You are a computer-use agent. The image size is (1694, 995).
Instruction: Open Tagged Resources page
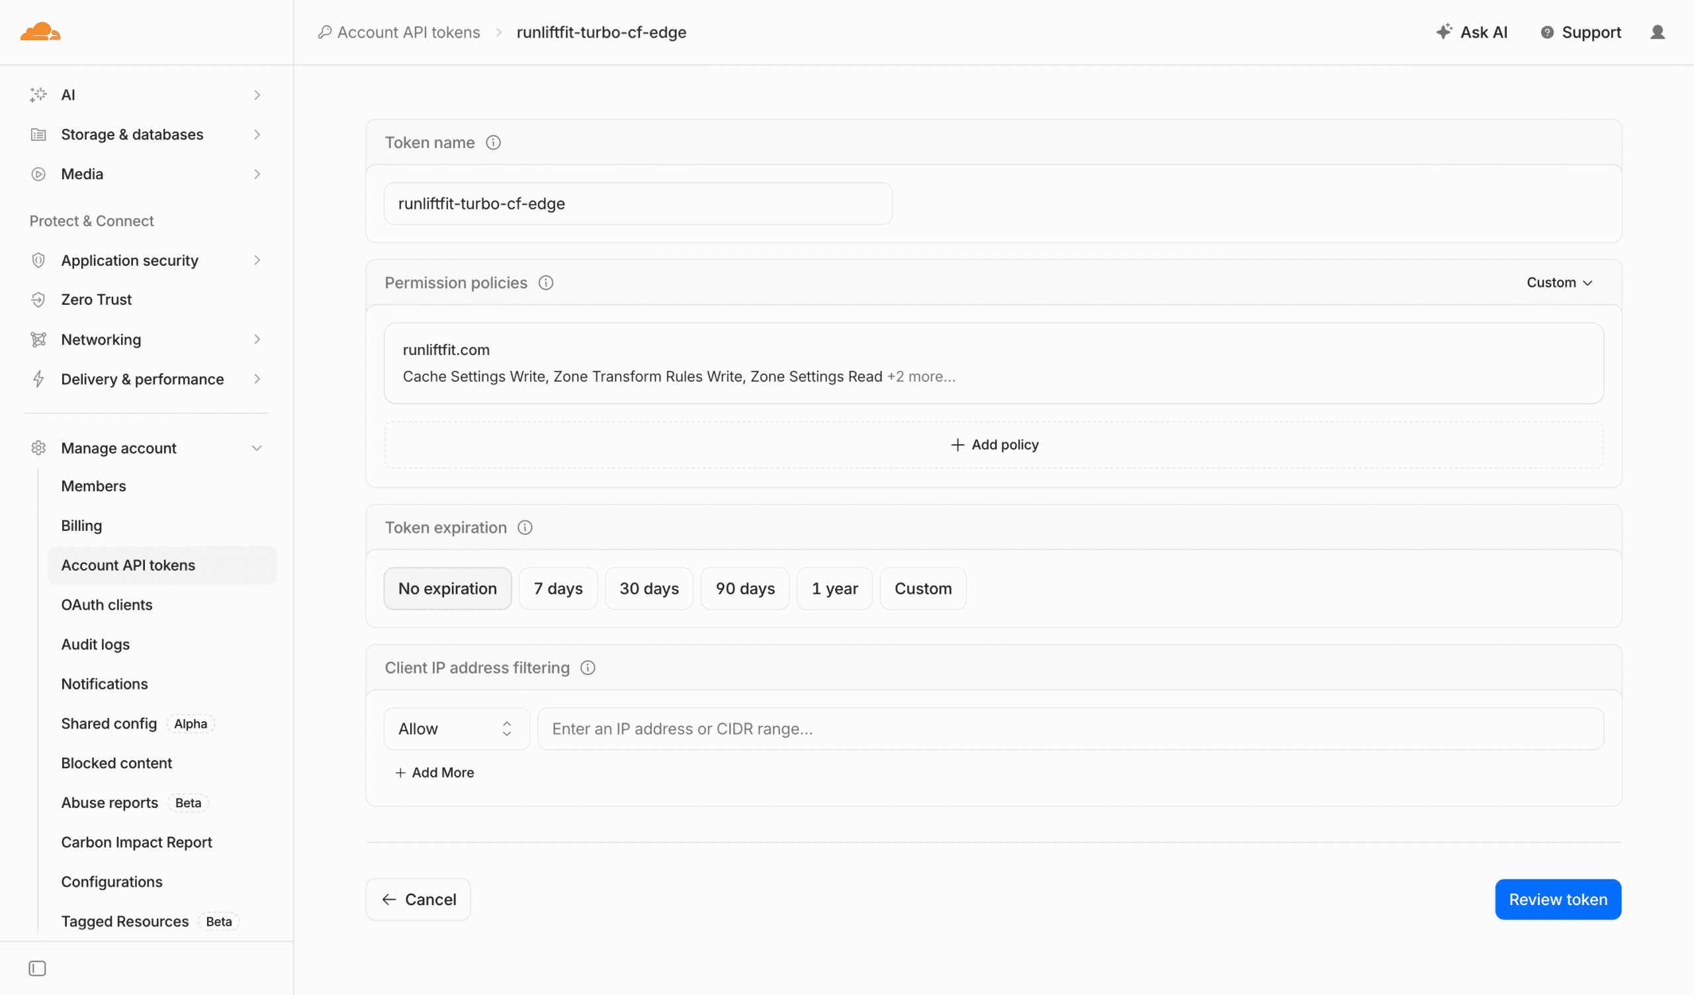[x=125, y=922]
